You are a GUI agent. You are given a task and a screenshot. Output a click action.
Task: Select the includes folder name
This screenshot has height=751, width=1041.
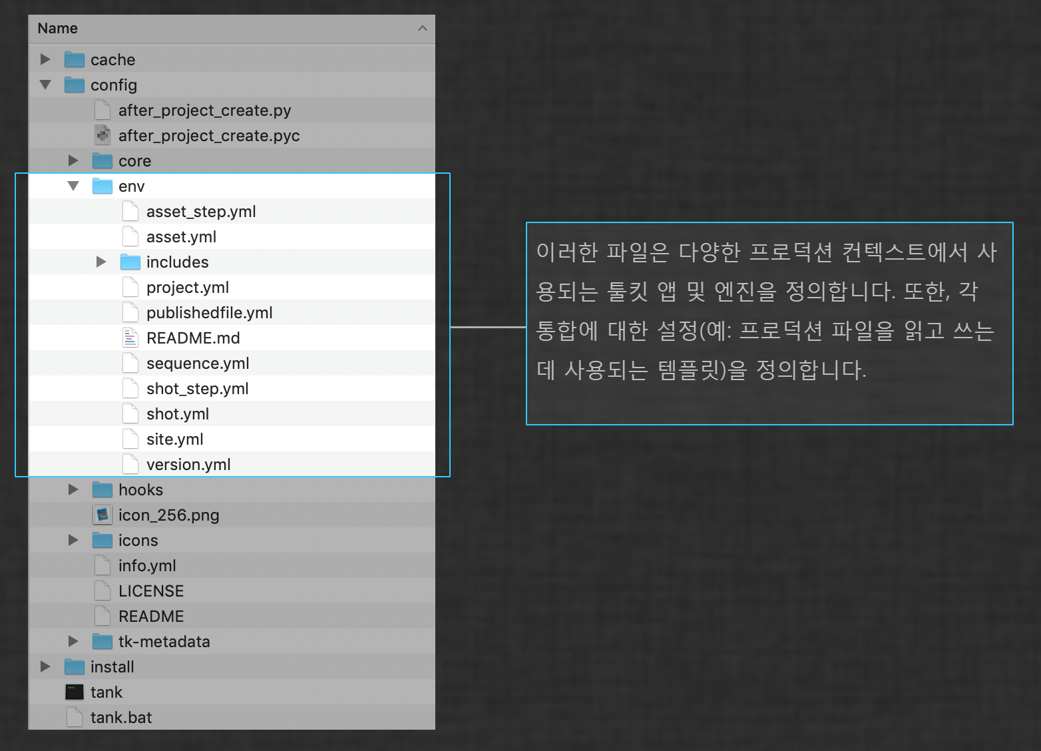point(178,262)
